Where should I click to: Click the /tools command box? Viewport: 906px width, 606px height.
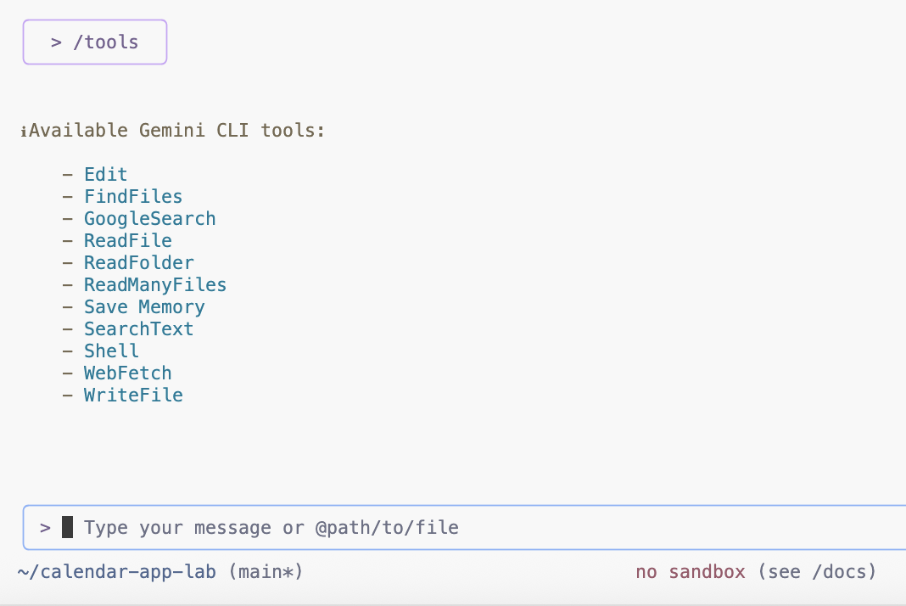[x=95, y=42]
